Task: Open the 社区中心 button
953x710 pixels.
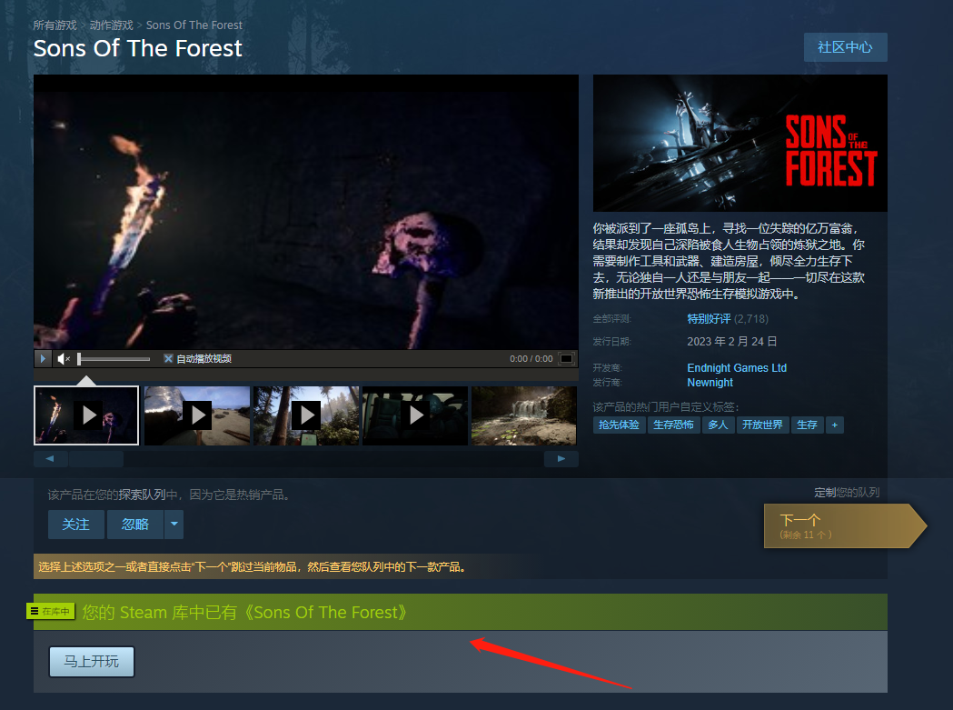Action: click(846, 47)
